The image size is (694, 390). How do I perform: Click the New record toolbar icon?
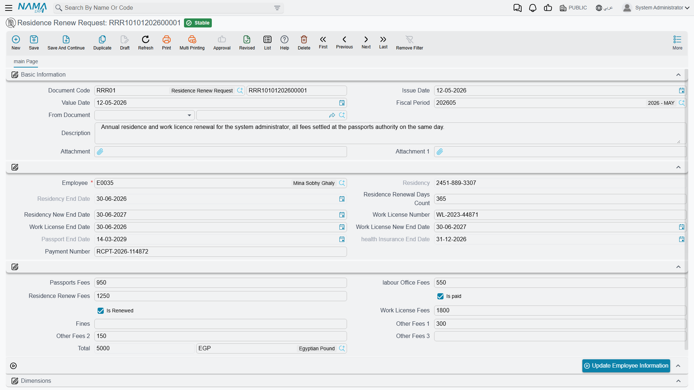pos(16,42)
